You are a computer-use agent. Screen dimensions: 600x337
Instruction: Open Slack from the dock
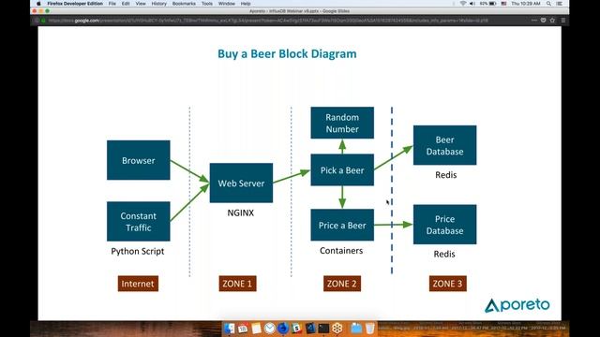tap(296, 329)
